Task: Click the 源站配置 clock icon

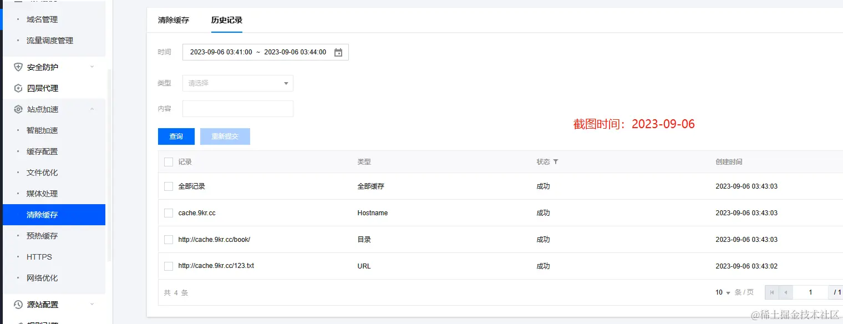Action: point(18,305)
